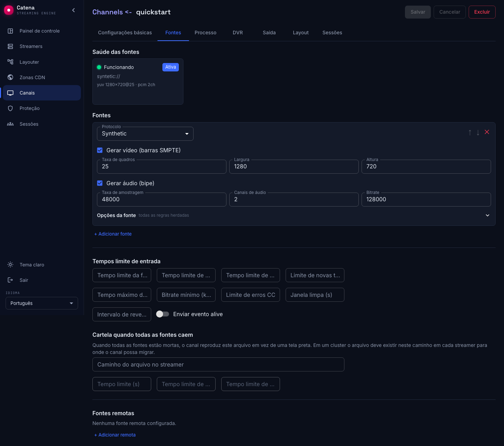Click the Limite de novas t... field
The width and height of the screenshot is (504, 446).
tap(315, 275)
